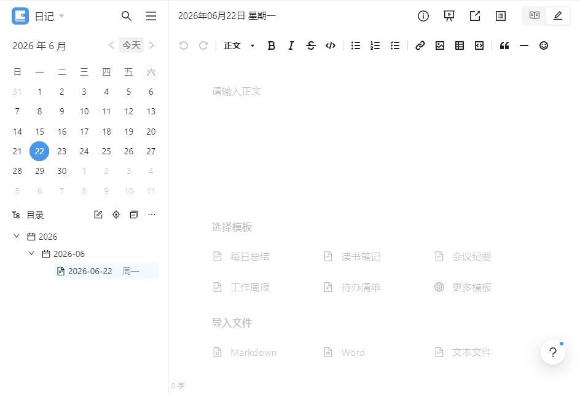Select June 15 in the calendar

(x=39, y=132)
